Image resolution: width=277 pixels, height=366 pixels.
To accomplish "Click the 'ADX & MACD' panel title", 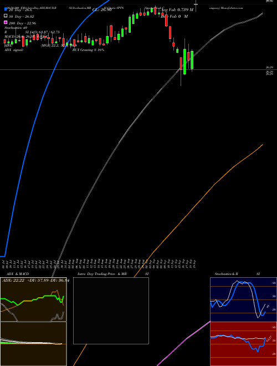I will (x=18, y=274).
